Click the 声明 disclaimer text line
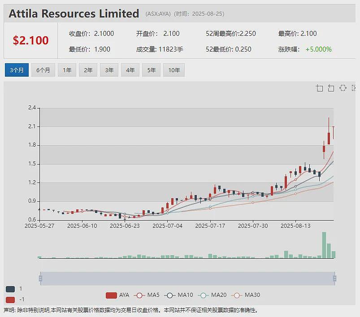 (x=131, y=310)
